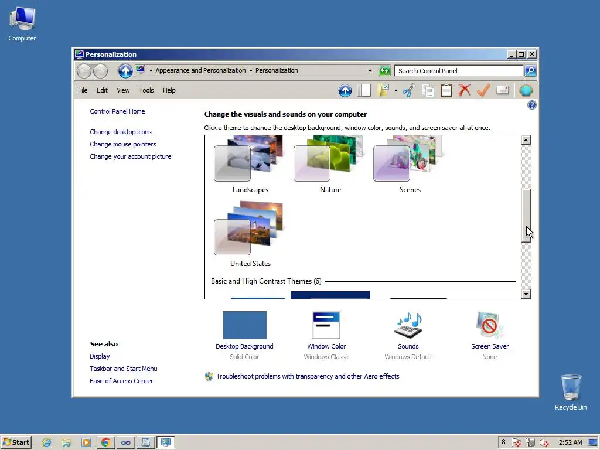Open the Sounds settings icon
Image resolution: width=600 pixels, height=450 pixels.
(x=408, y=325)
